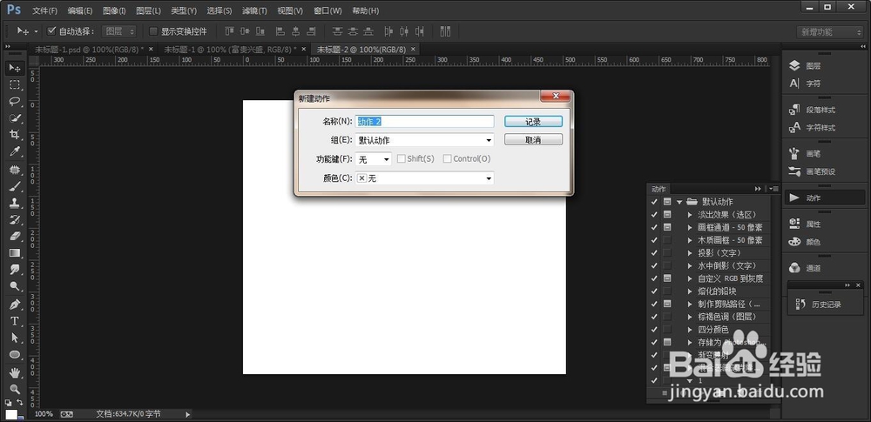Select the Zoom tool
871x422 pixels.
[15, 389]
